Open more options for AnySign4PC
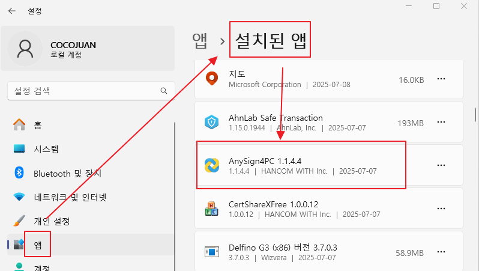479x271 pixels. pyautogui.click(x=441, y=165)
